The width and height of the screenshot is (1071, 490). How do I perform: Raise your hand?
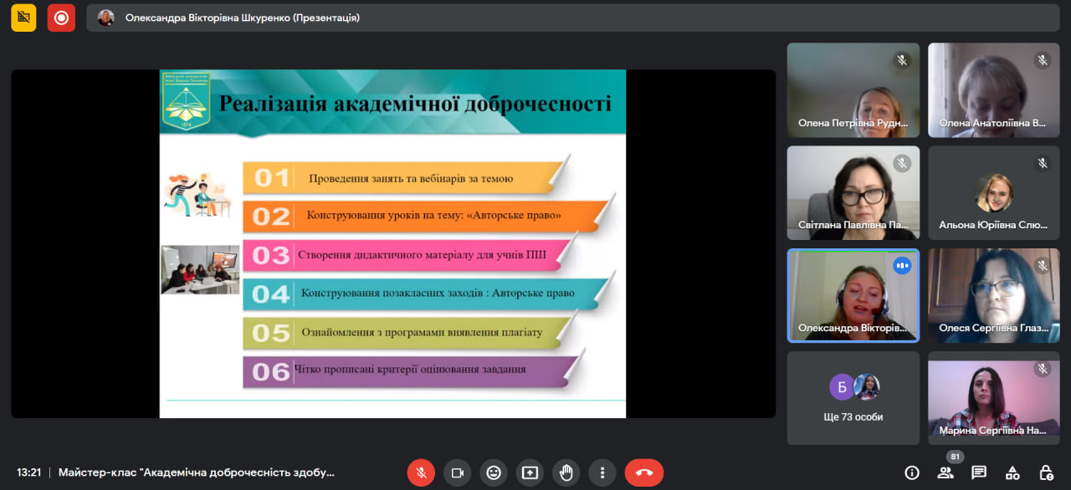566,472
